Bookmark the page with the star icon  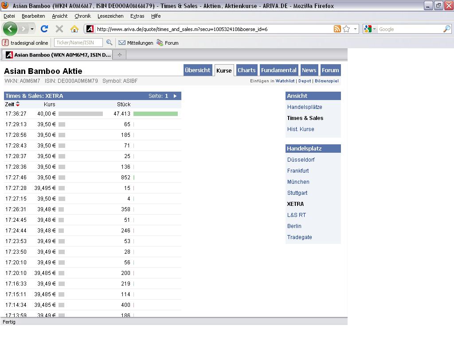point(346,29)
